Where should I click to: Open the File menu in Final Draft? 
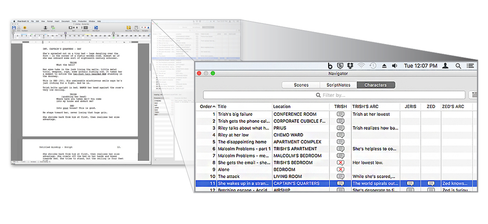click(x=33, y=21)
